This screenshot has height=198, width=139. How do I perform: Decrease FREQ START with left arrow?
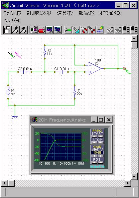point(94,136)
